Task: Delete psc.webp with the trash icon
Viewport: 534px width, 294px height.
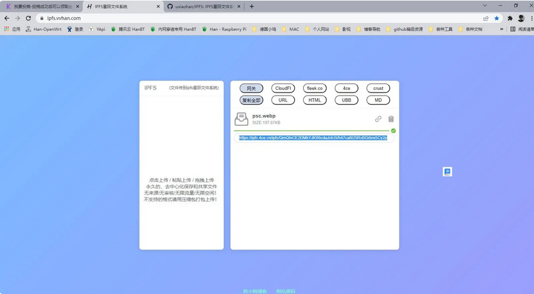Action: [391, 119]
